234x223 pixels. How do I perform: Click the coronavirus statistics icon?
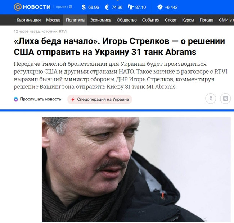pyautogui.click(x=160, y=7)
